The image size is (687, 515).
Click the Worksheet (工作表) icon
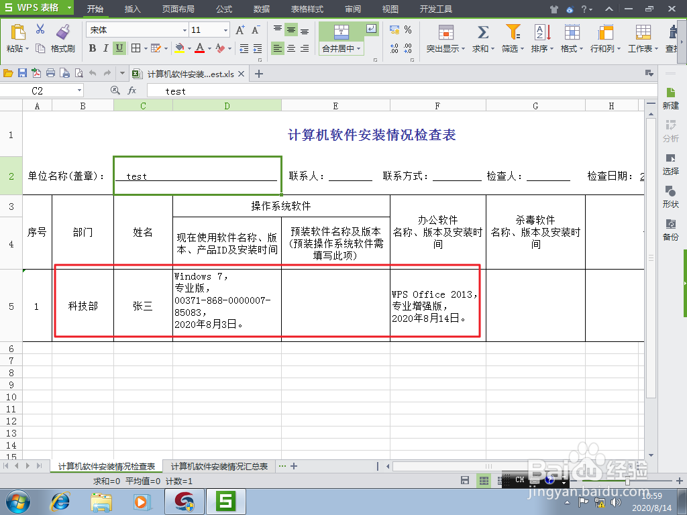click(x=643, y=32)
